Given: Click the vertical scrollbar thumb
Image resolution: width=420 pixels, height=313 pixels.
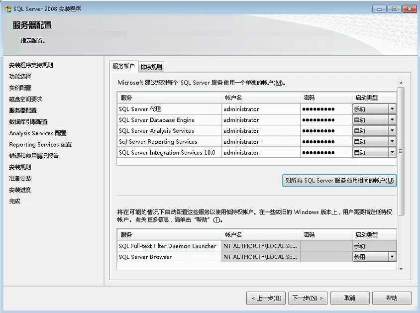Looking at the screenshot, I should (x=401, y=151).
